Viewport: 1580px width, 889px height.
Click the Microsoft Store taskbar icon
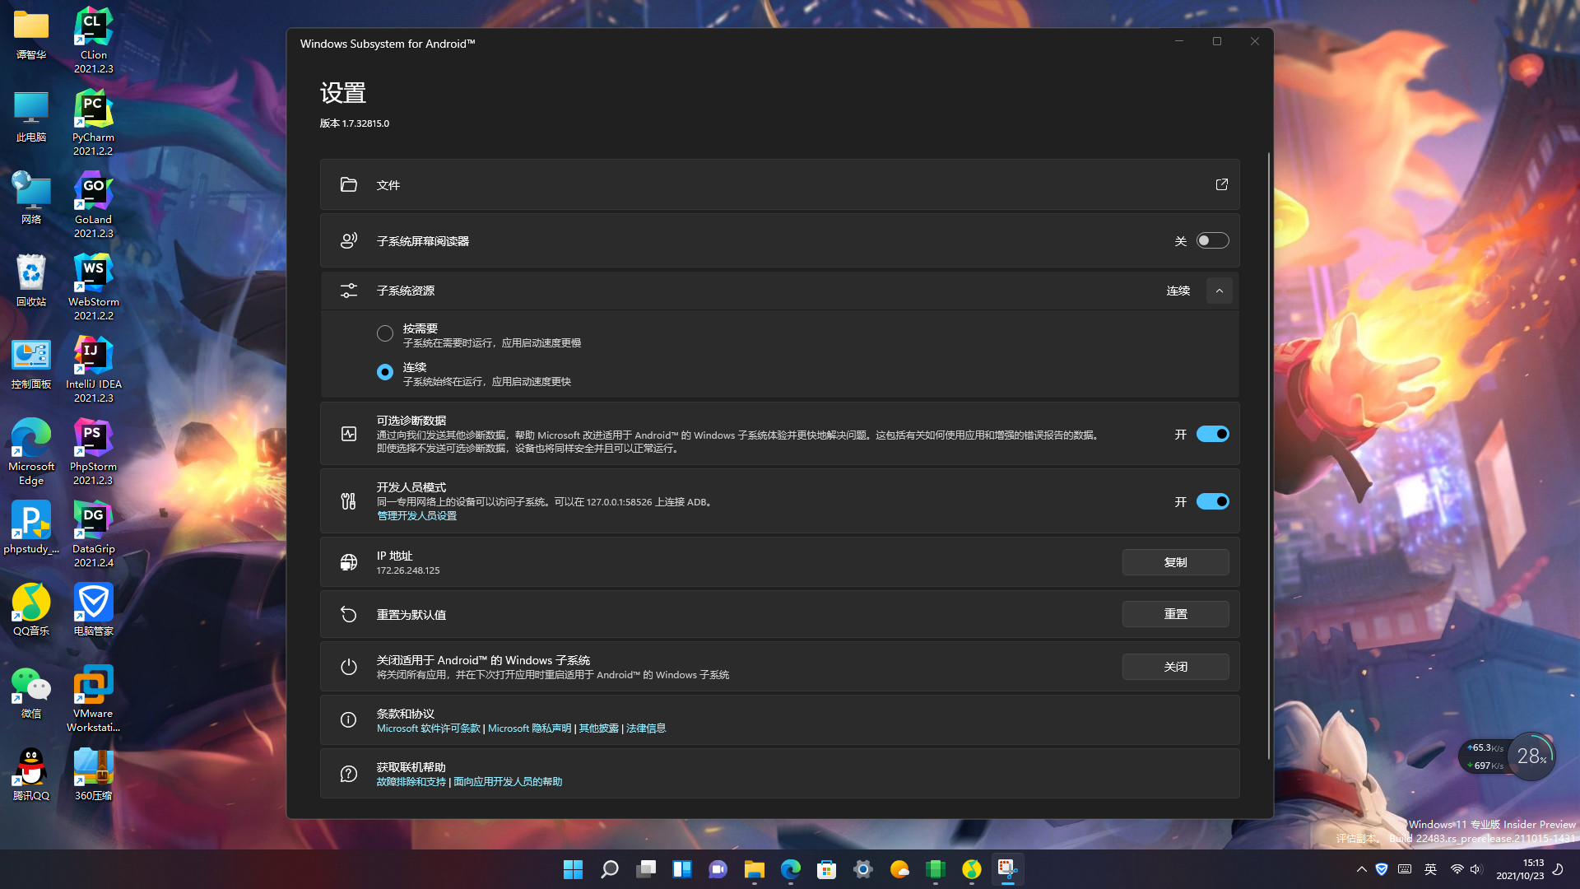pos(826,869)
